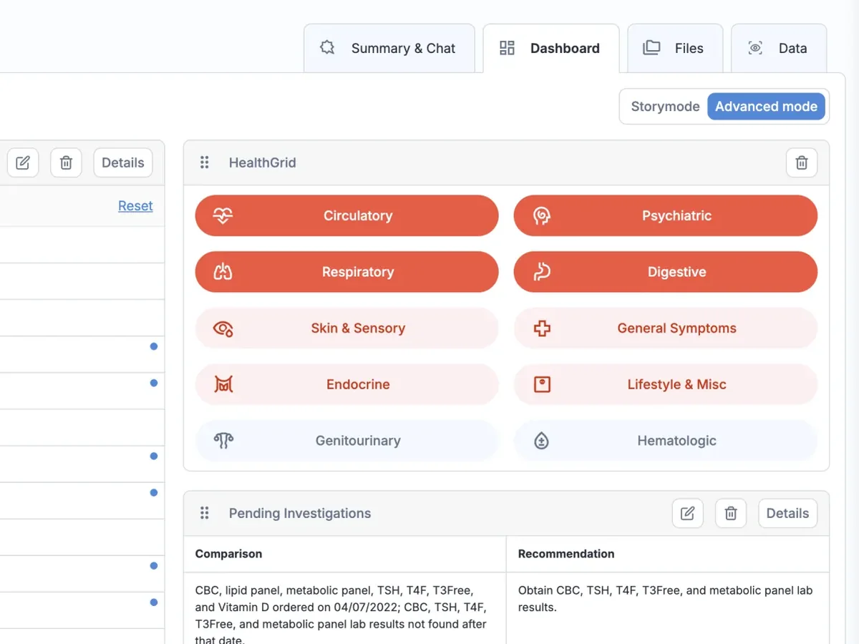This screenshot has width=859, height=644.
Task: Open the Genitourinary category
Action: 346,441
